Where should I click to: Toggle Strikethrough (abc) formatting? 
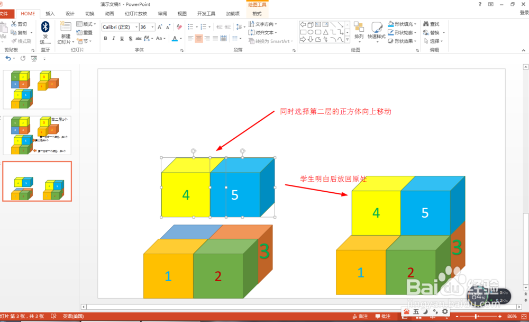tap(138, 39)
